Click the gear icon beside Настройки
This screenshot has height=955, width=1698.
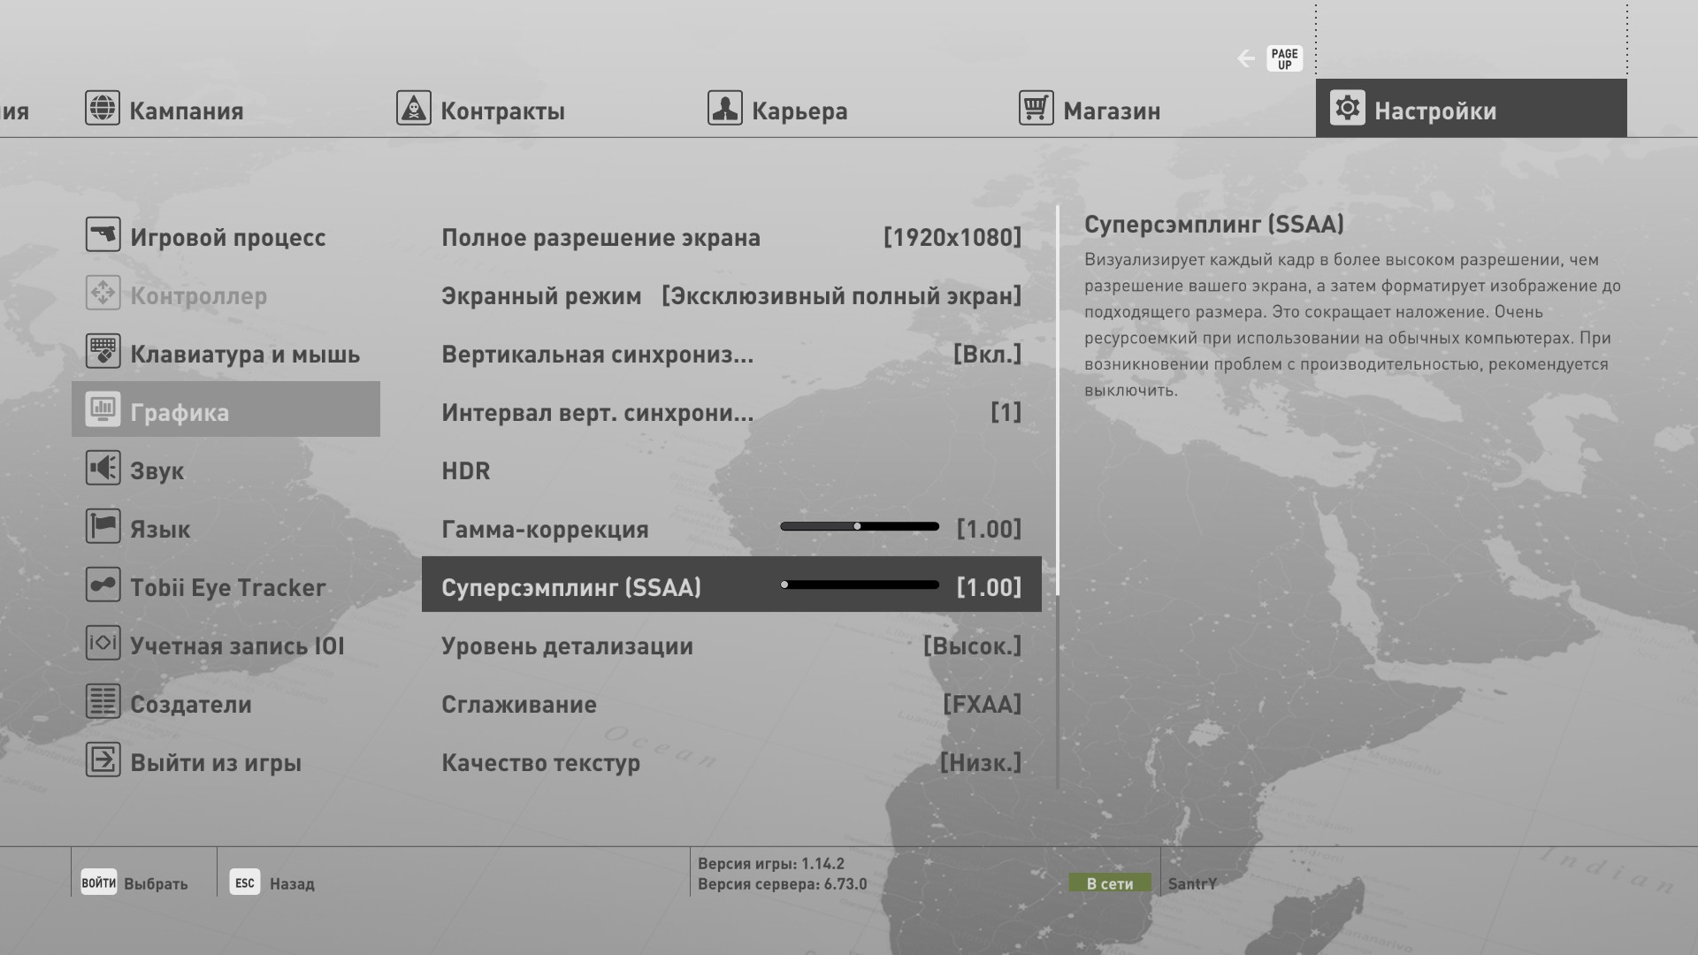pyautogui.click(x=1348, y=108)
